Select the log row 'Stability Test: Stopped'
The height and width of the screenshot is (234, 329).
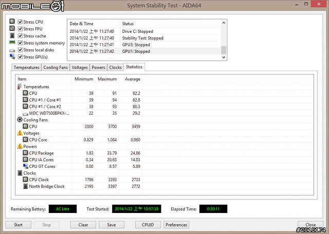click(x=144, y=38)
